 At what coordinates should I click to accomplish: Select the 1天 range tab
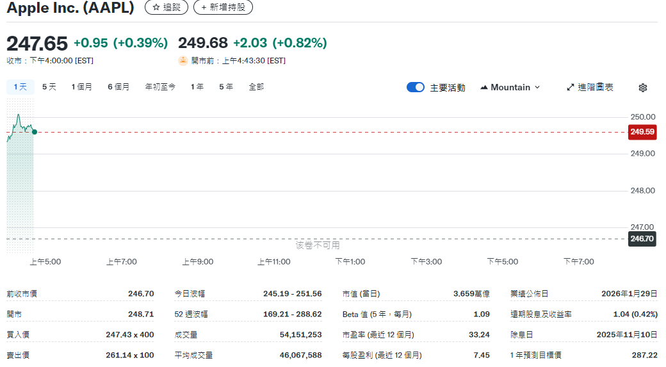[x=20, y=86]
